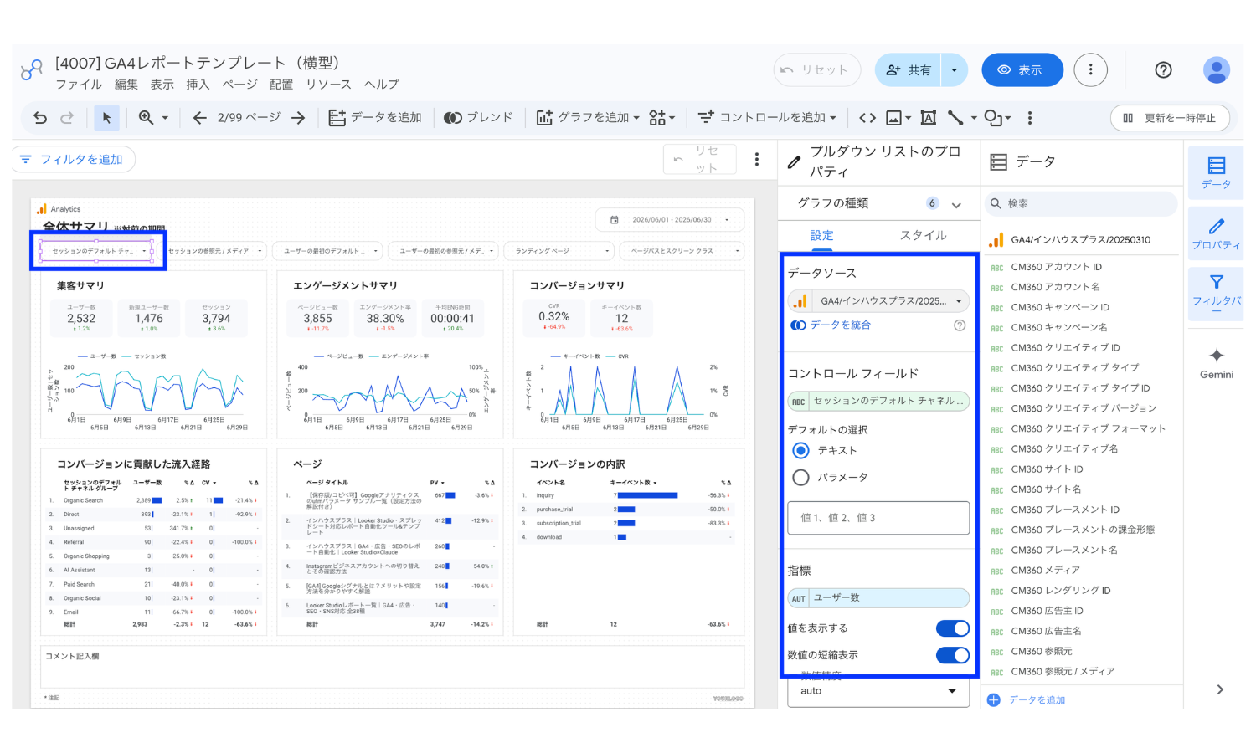Open the プロパティ pencil side panel

point(1216,233)
